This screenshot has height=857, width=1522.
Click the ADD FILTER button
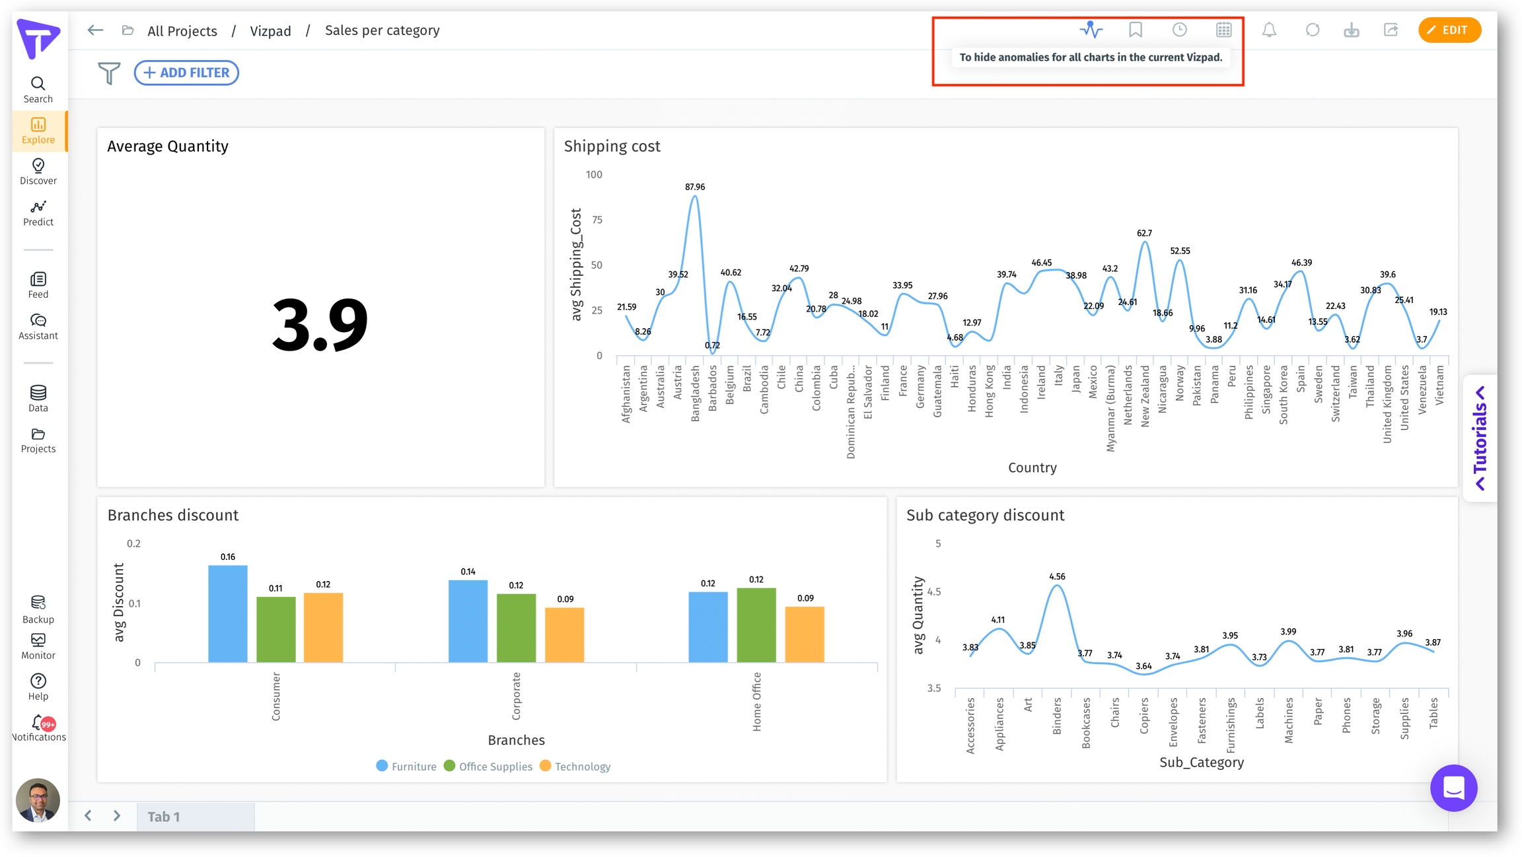tap(186, 73)
